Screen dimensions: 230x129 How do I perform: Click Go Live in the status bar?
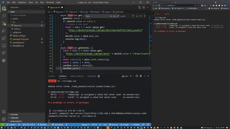114,125
